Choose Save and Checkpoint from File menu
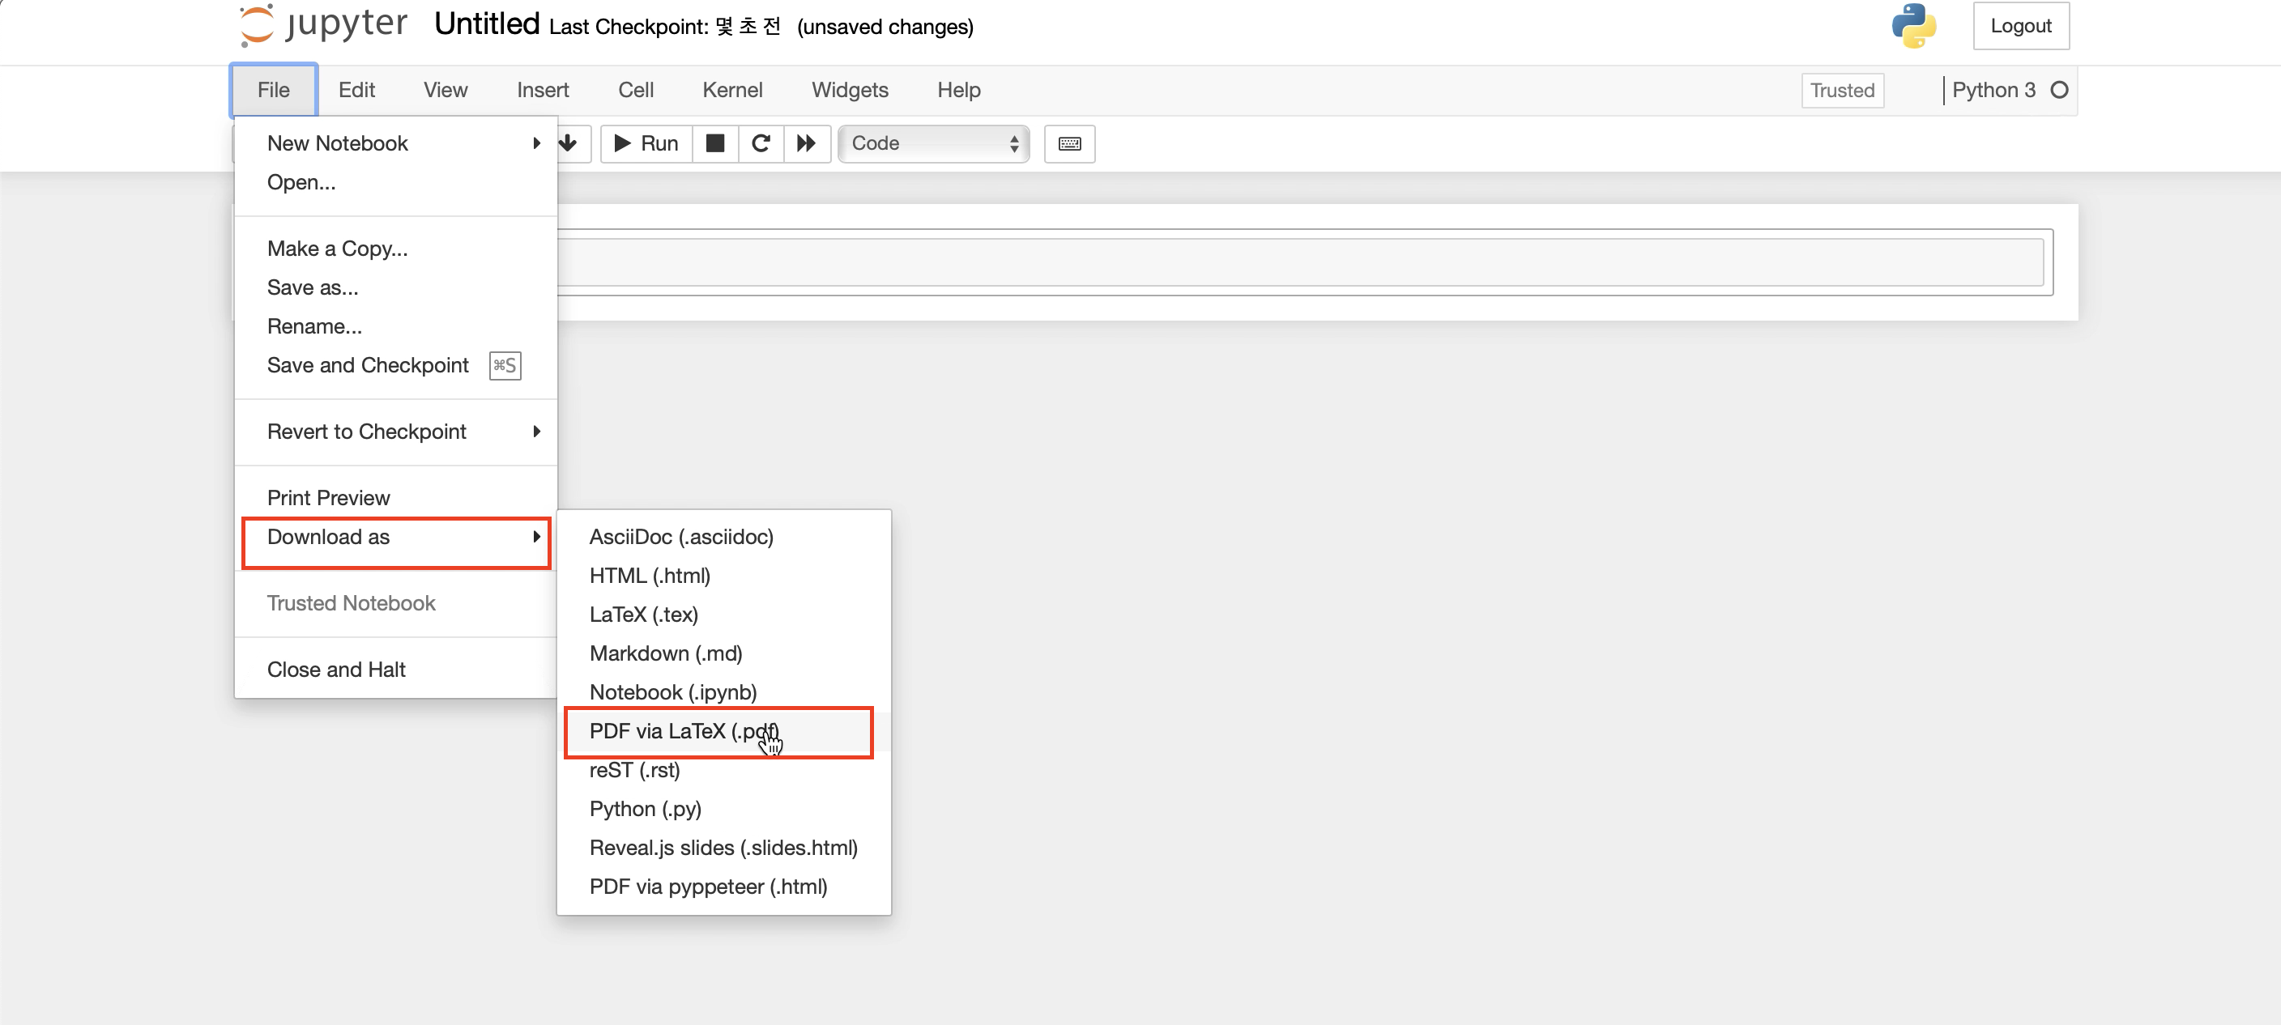Viewport: 2281px width, 1025px height. 368,364
